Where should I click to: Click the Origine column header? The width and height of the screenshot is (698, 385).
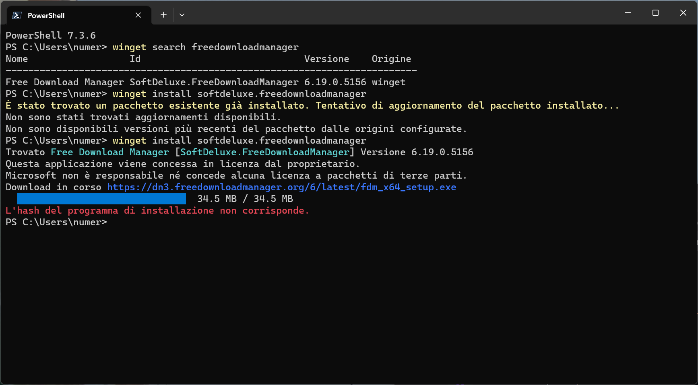(x=391, y=59)
